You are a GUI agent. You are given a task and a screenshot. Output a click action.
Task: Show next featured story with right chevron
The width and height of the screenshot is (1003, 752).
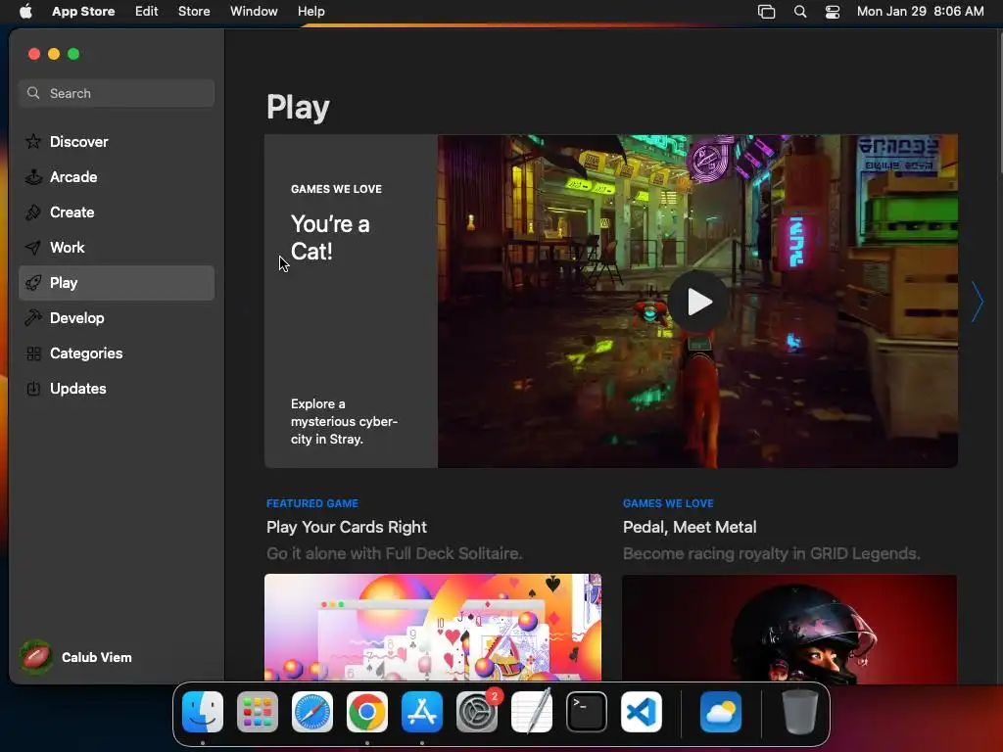pos(978,302)
